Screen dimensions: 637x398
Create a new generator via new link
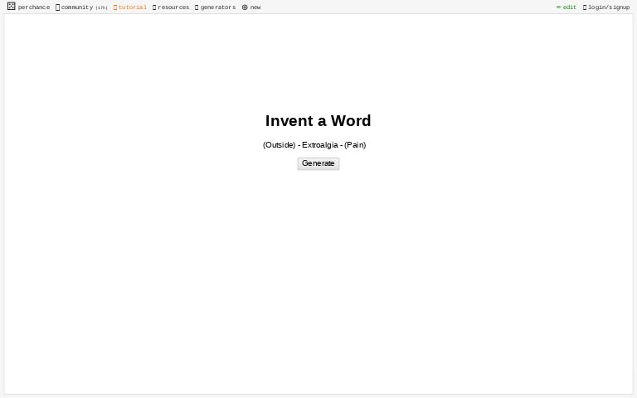pyautogui.click(x=255, y=7)
